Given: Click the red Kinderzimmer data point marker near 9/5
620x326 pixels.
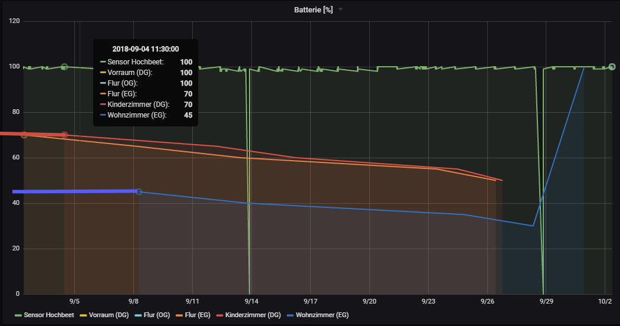Looking at the screenshot, I should [x=64, y=135].
